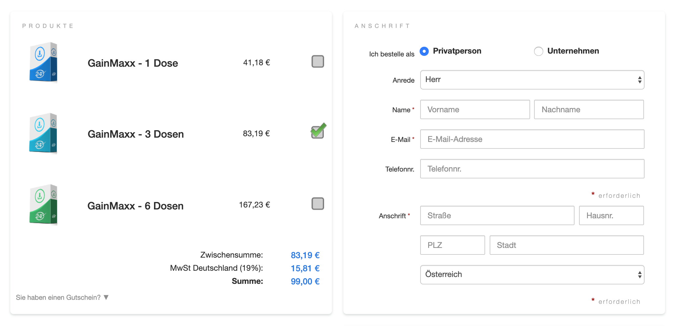Click the Stadt city field
This screenshot has width=677, height=326.
pos(566,245)
